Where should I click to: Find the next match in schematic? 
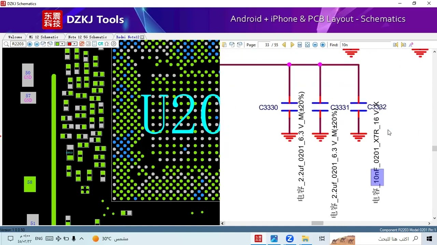coord(403,45)
